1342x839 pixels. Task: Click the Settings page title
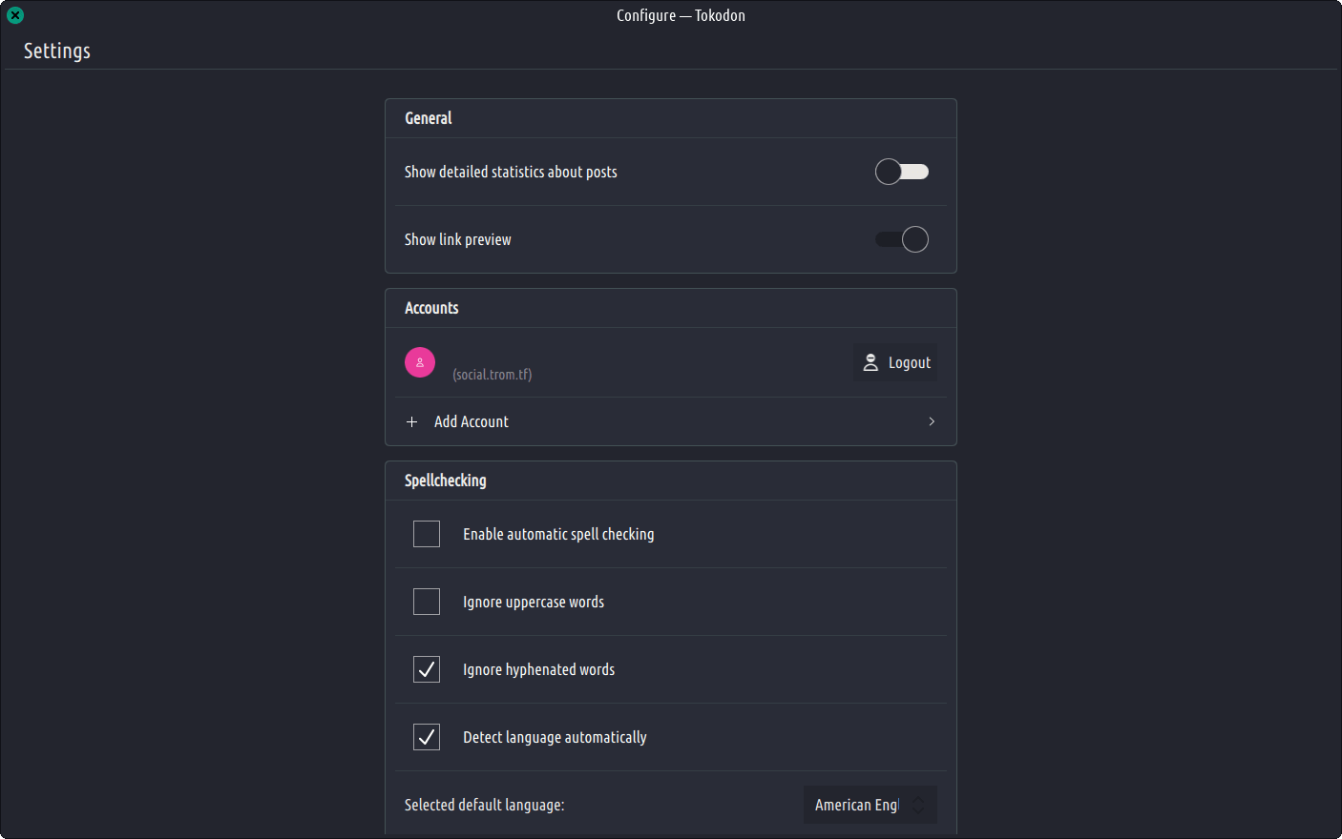pyautogui.click(x=57, y=51)
